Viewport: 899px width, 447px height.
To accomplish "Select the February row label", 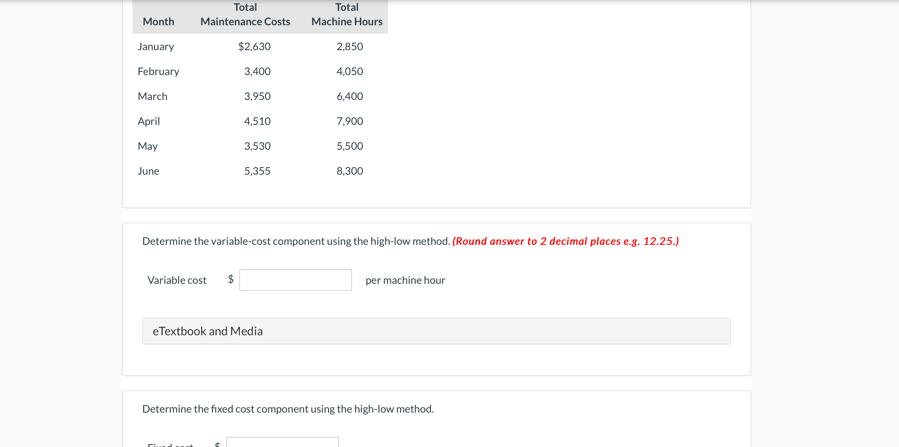I will pos(158,71).
